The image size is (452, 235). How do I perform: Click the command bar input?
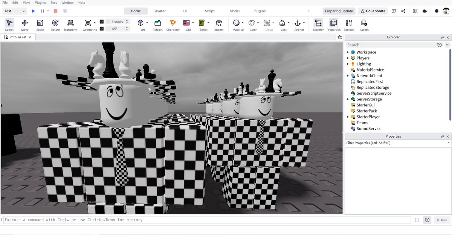tap(207, 220)
